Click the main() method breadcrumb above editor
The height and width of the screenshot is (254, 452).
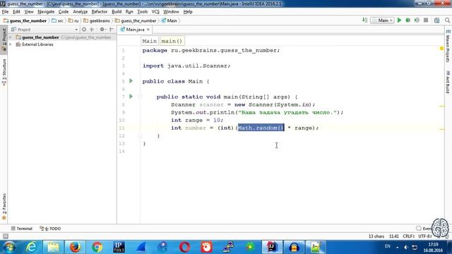[172, 41]
